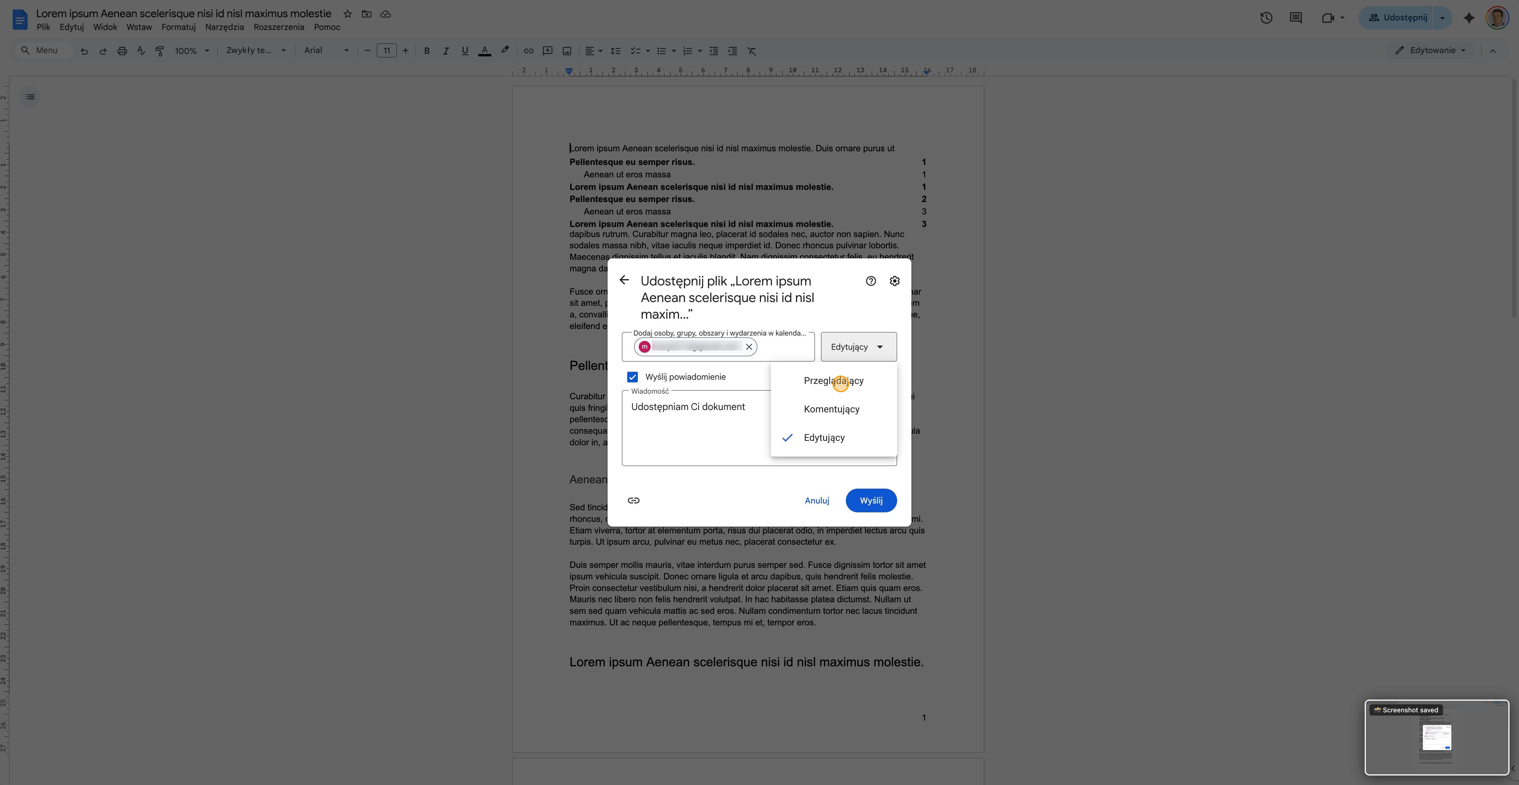The width and height of the screenshot is (1519, 785).
Task: Open the Edytowanie mode dropdown
Action: [1431, 51]
